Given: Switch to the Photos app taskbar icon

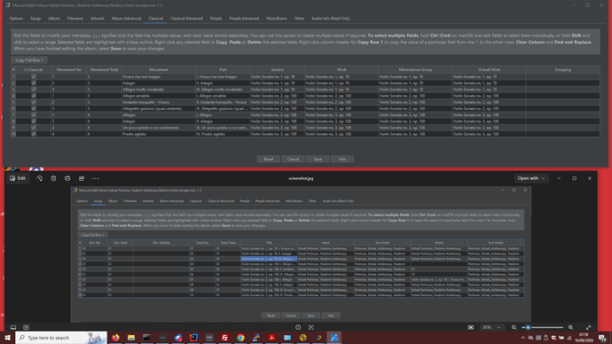Looking at the screenshot, I should click(334, 338).
